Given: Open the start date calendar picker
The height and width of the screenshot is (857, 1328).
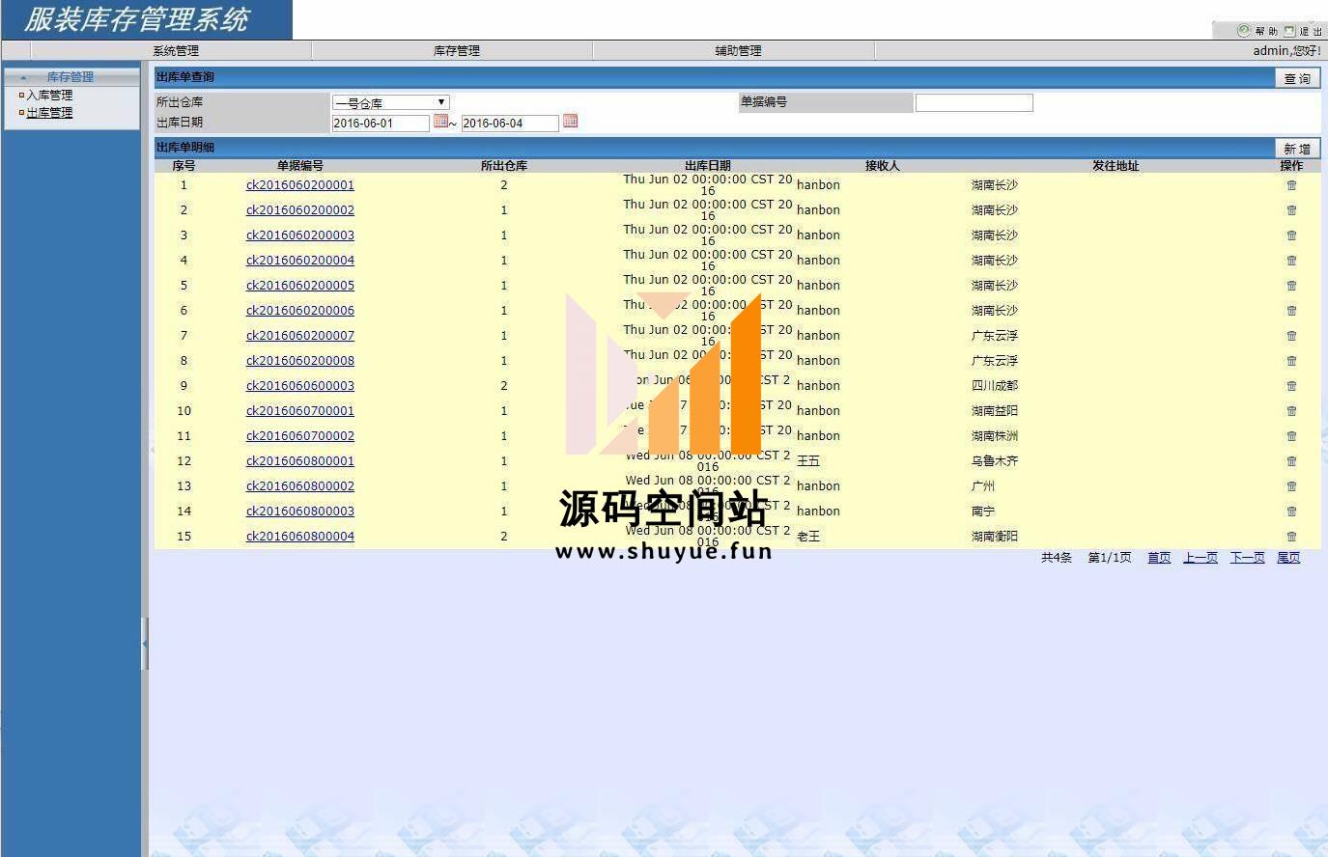Looking at the screenshot, I should pyautogui.click(x=440, y=122).
